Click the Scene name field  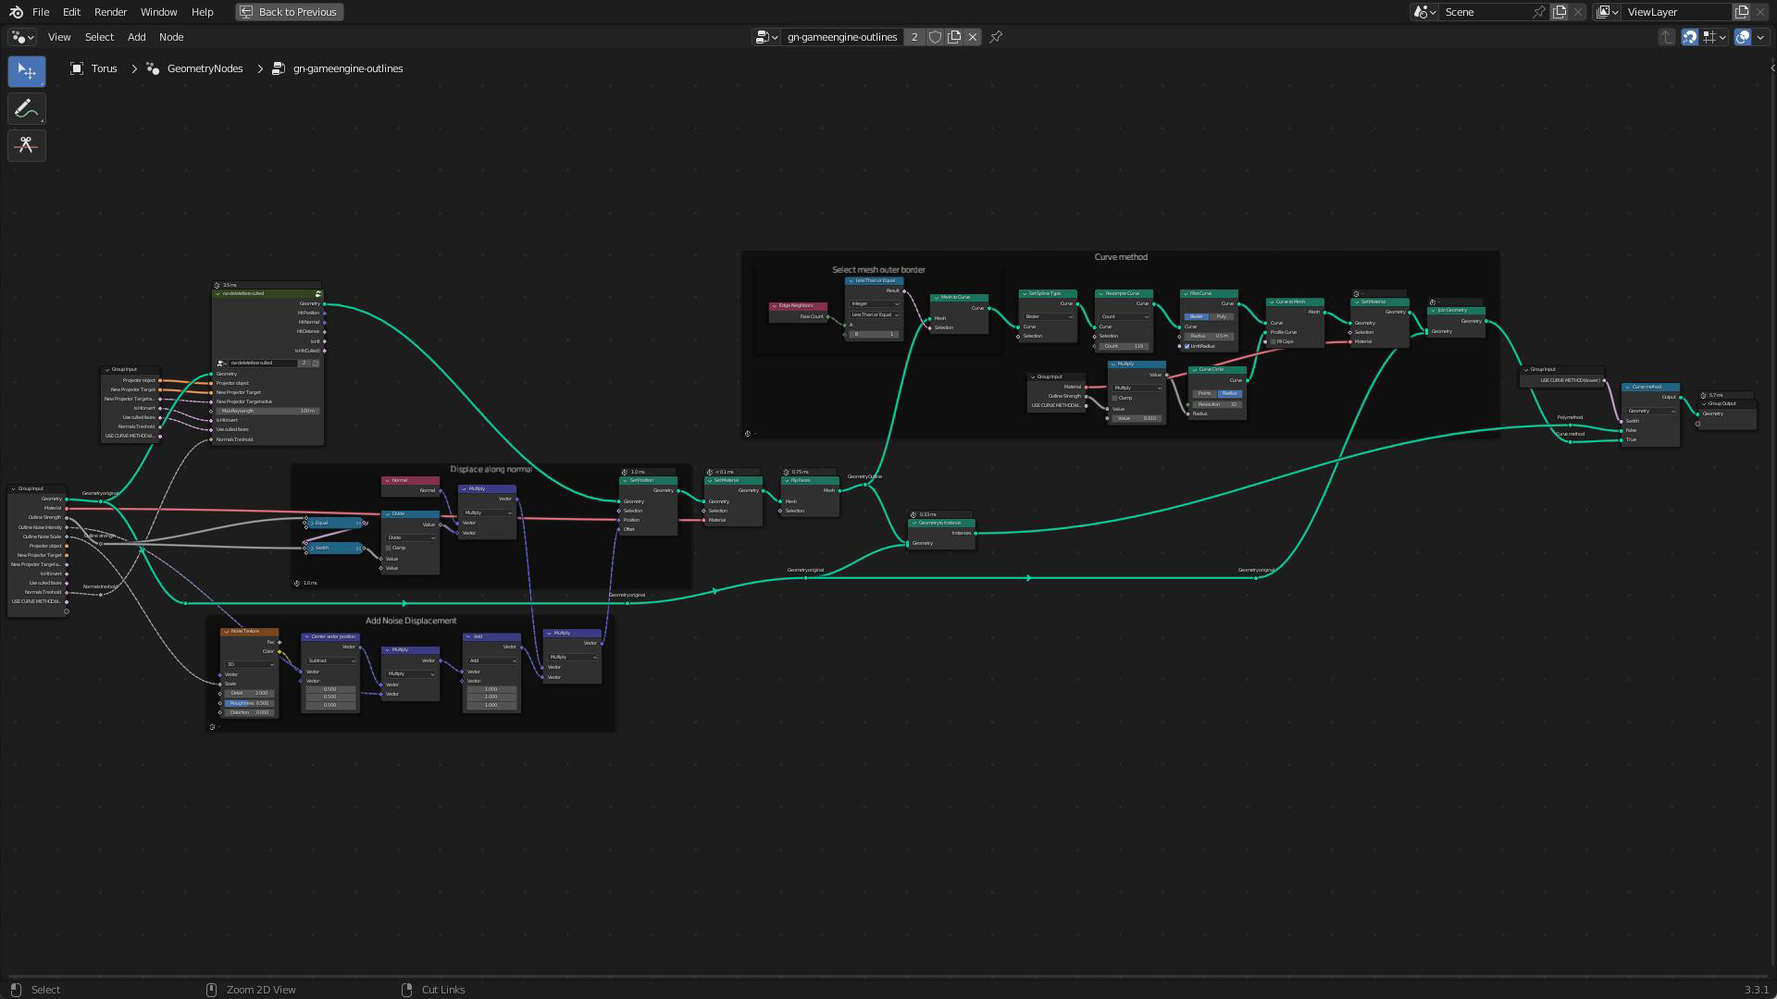[1484, 12]
